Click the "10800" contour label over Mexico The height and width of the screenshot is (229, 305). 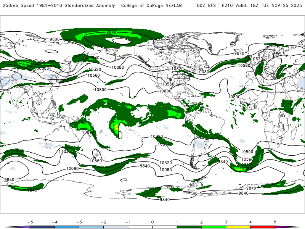pos(165,91)
